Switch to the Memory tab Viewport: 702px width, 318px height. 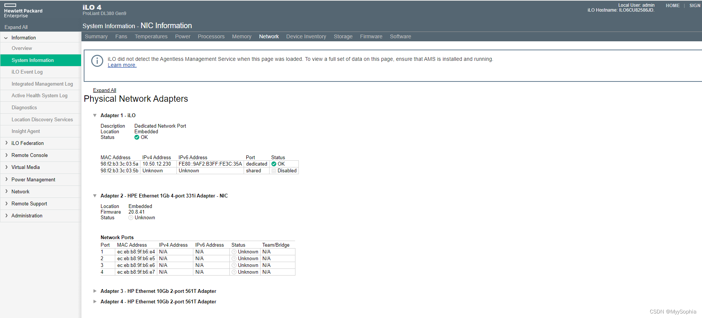(242, 36)
